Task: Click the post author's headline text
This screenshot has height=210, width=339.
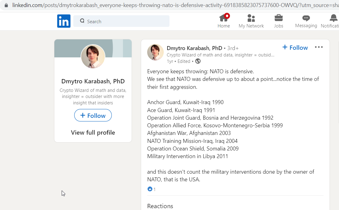Action: (221, 55)
